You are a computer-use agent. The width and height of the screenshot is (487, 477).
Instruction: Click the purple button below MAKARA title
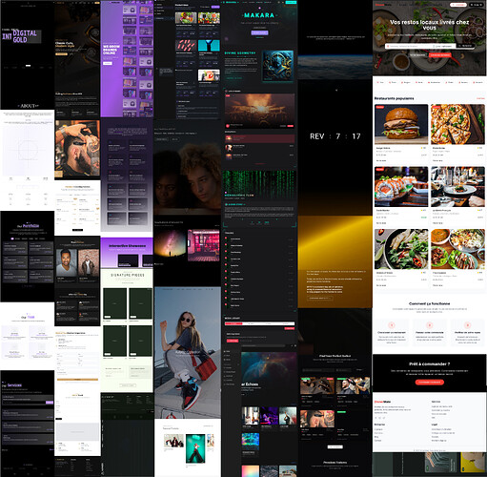(259, 32)
